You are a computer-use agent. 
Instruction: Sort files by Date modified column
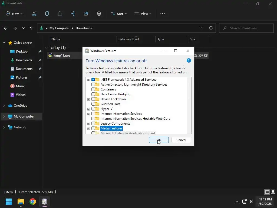pyautogui.click(x=128, y=39)
